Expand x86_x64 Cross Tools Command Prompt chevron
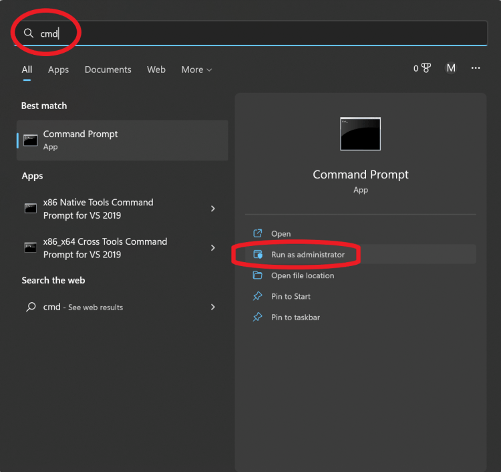Image resolution: width=501 pixels, height=472 pixels. click(213, 248)
